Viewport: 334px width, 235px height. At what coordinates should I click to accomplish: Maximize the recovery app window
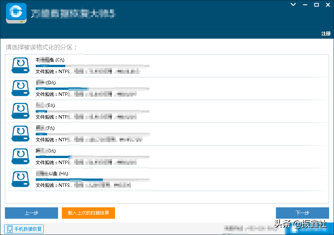point(317,5)
